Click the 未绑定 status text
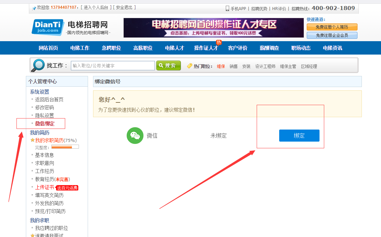 (218, 136)
